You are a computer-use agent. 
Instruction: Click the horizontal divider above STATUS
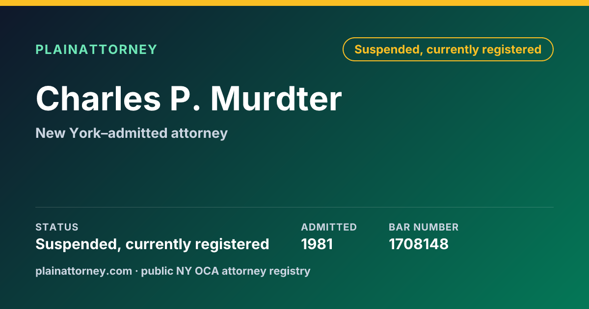(294, 207)
